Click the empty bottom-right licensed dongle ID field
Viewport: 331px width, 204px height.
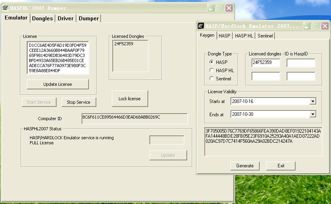point(301,76)
